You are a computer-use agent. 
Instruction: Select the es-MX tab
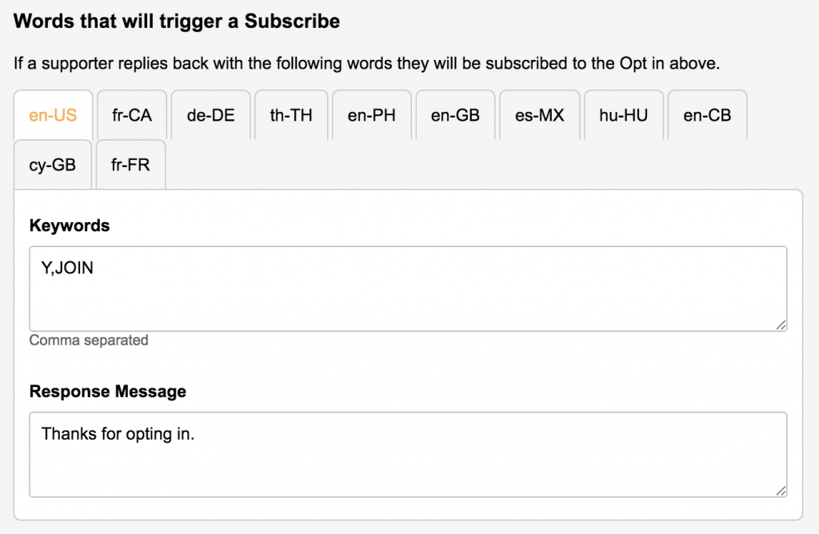pyautogui.click(x=540, y=115)
